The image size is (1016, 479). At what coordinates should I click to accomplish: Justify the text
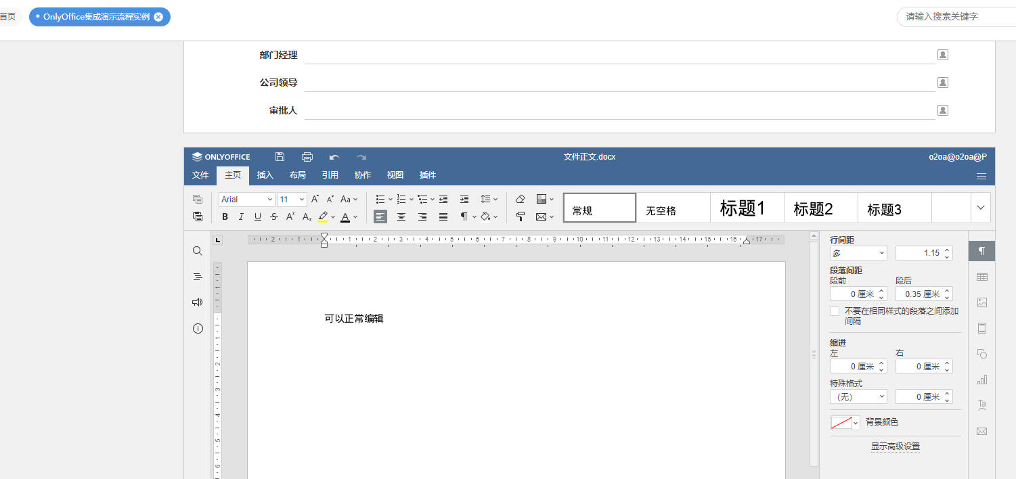(443, 216)
